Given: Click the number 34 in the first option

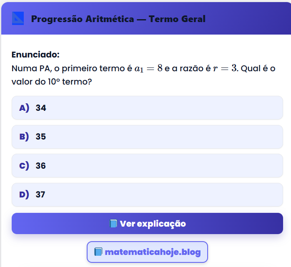Looking at the screenshot, I should pyautogui.click(x=41, y=108).
